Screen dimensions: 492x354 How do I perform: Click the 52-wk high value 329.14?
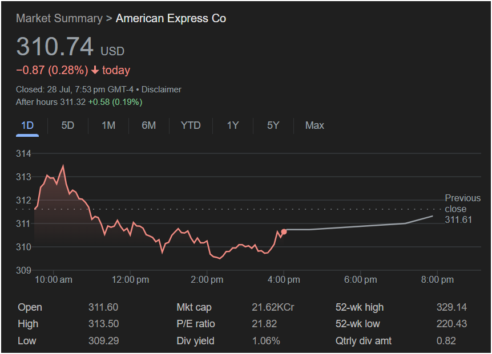pyautogui.click(x=451, y=307)
